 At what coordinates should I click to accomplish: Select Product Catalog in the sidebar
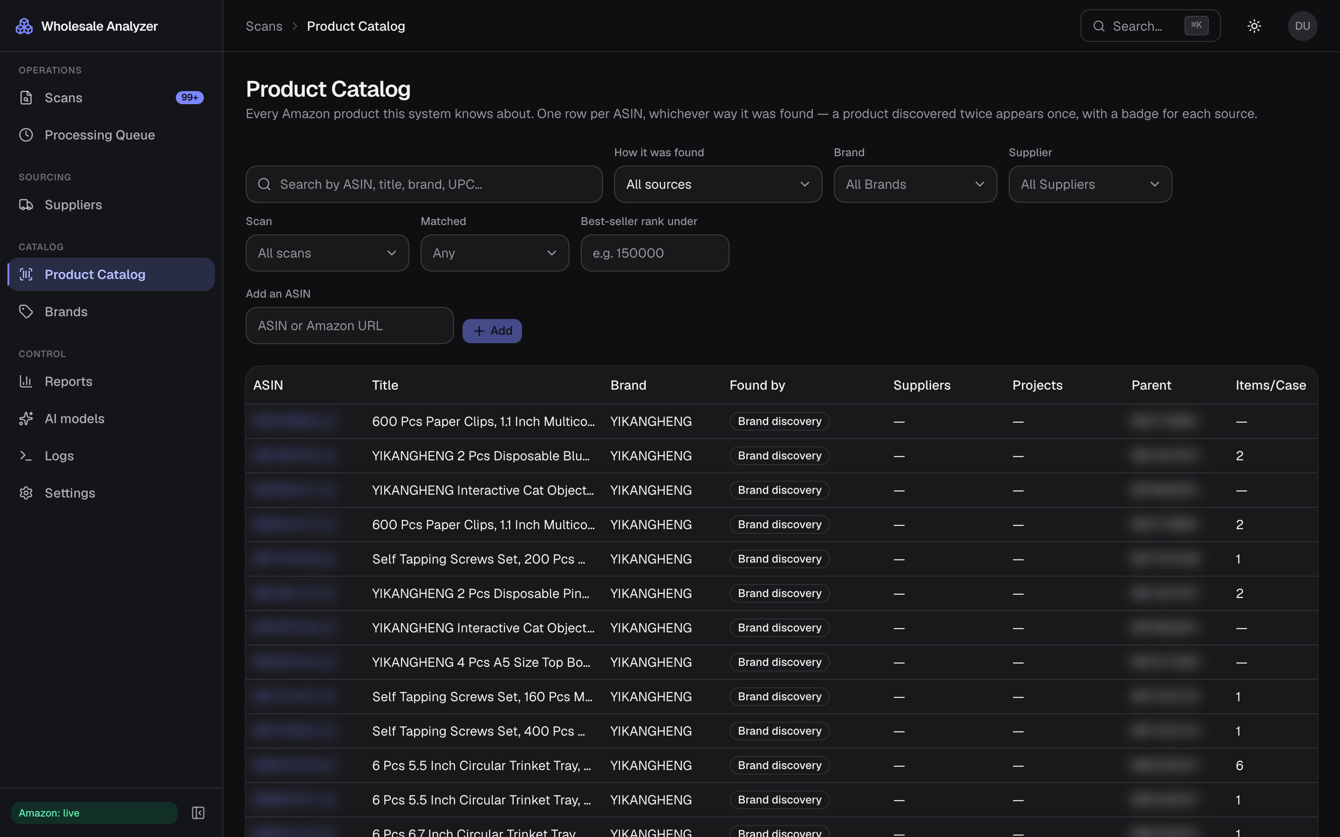111,274
